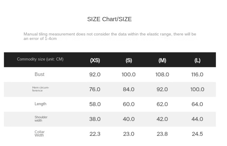Click the Bust row label

(39, 74)
